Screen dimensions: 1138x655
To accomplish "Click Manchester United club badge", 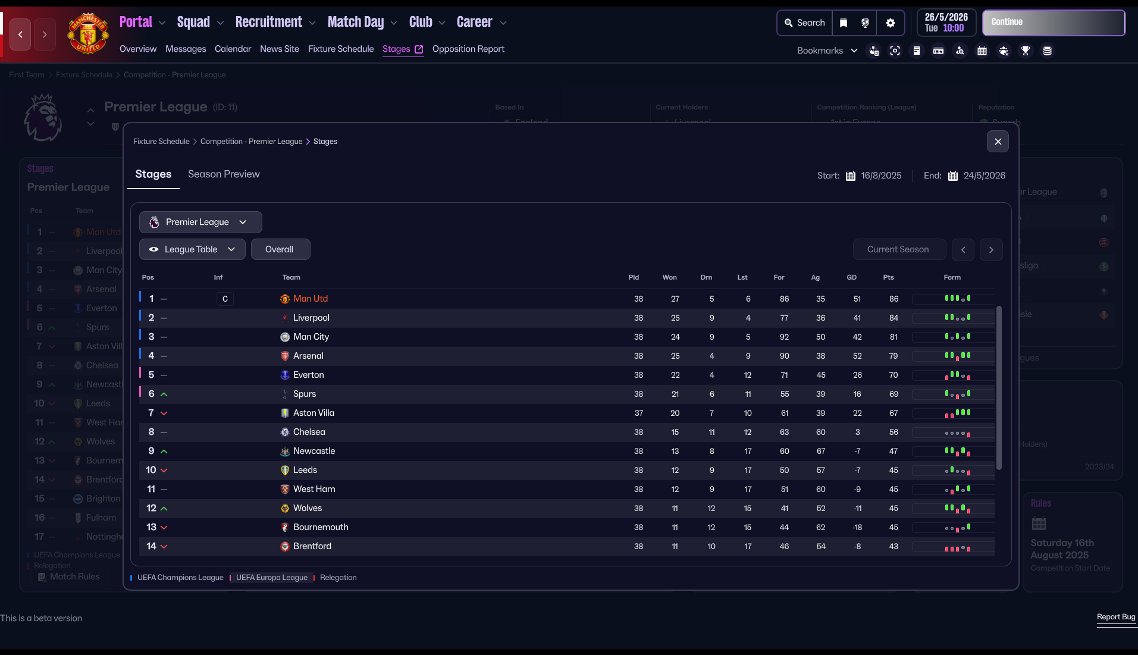I will 88,34.
